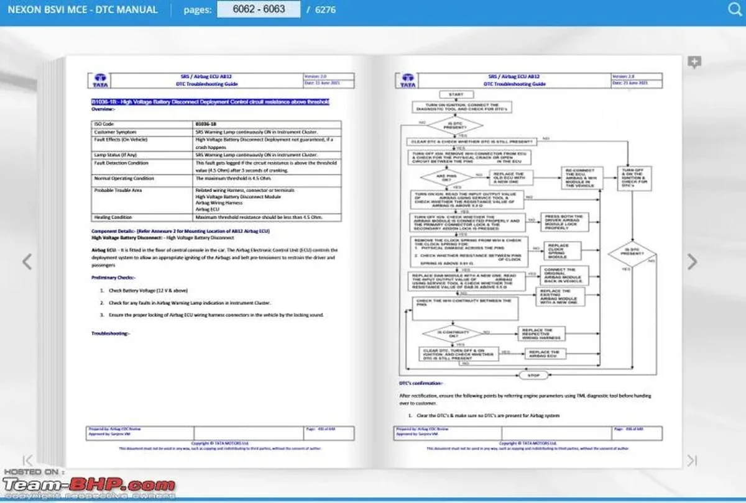This screenshot has width=746, height=503.
Task: Click the "Fault Effects (On Vehicle)" row label
Action: (142, 143)
